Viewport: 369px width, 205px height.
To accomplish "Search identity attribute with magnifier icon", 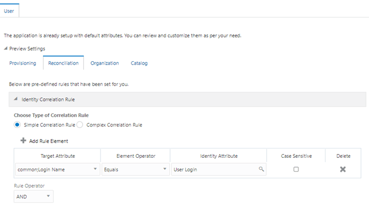I will (261, 169).
